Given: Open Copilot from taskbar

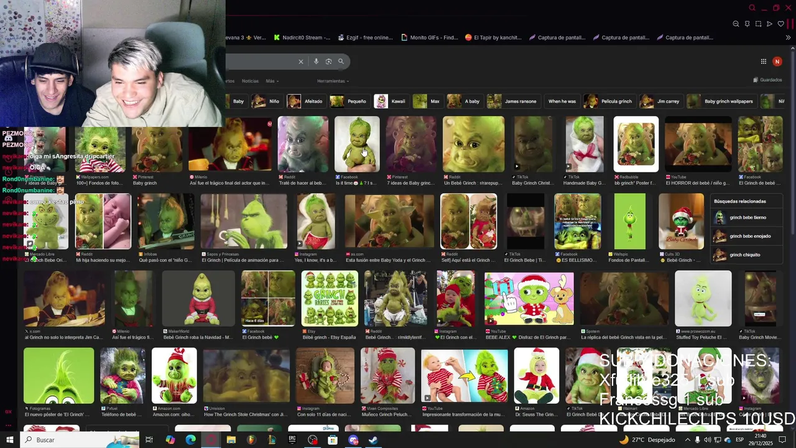Looking at the screenshot, I should [170, 440].
